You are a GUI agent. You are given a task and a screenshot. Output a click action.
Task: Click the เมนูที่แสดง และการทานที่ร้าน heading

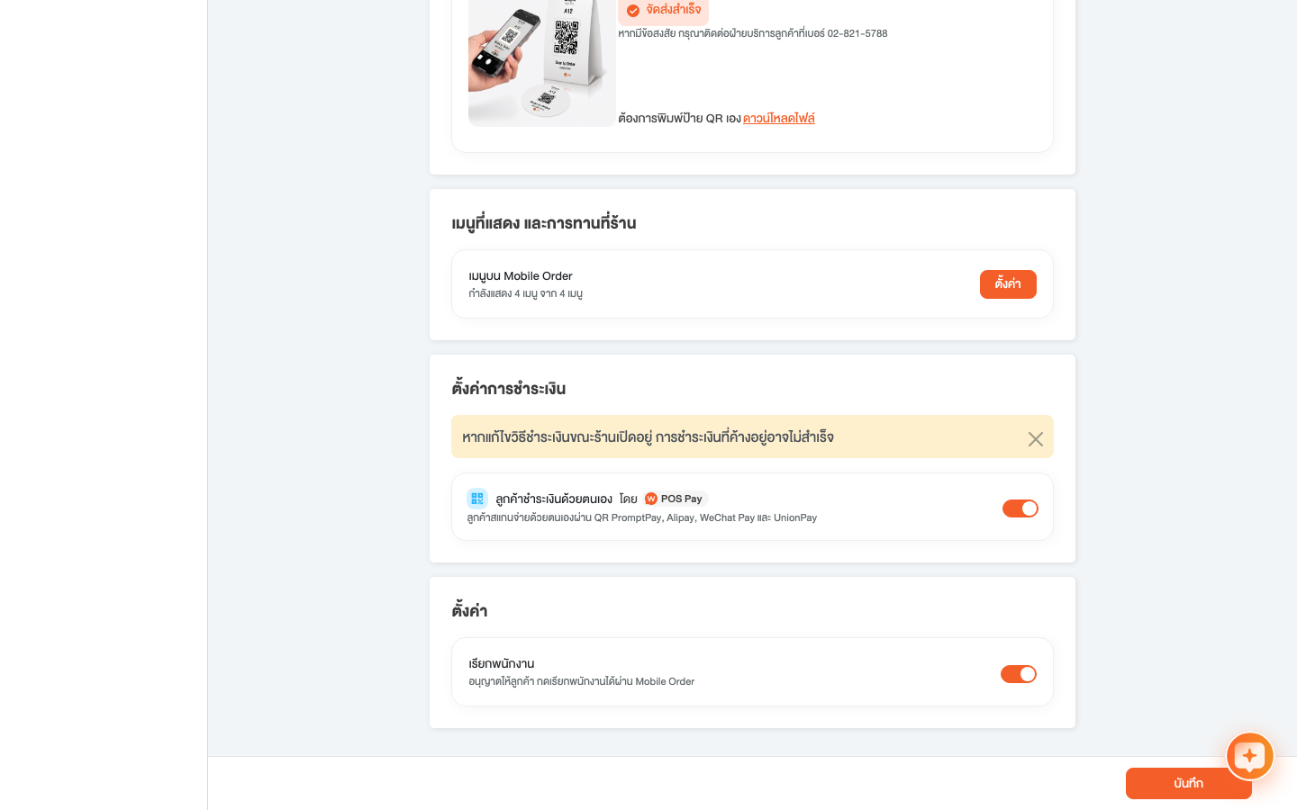[544, 223]
